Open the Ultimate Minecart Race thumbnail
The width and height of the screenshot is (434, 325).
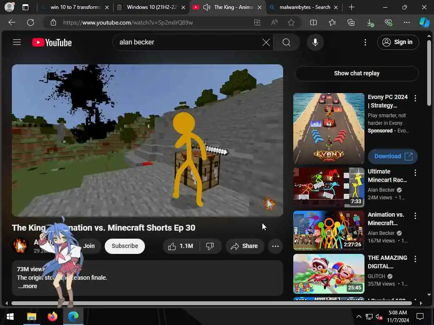click(x=328, y=187)
